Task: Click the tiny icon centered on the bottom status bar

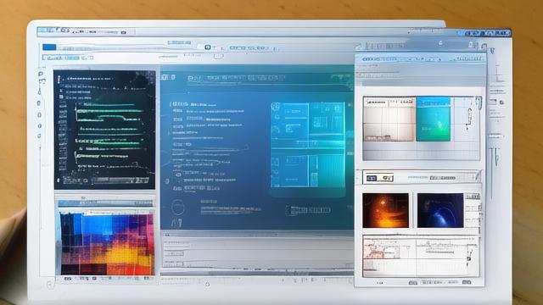Action: tap(207, 285)
